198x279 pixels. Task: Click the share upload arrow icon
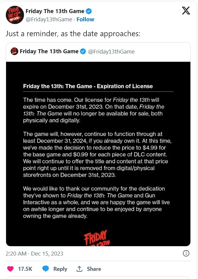pos(79,269)
